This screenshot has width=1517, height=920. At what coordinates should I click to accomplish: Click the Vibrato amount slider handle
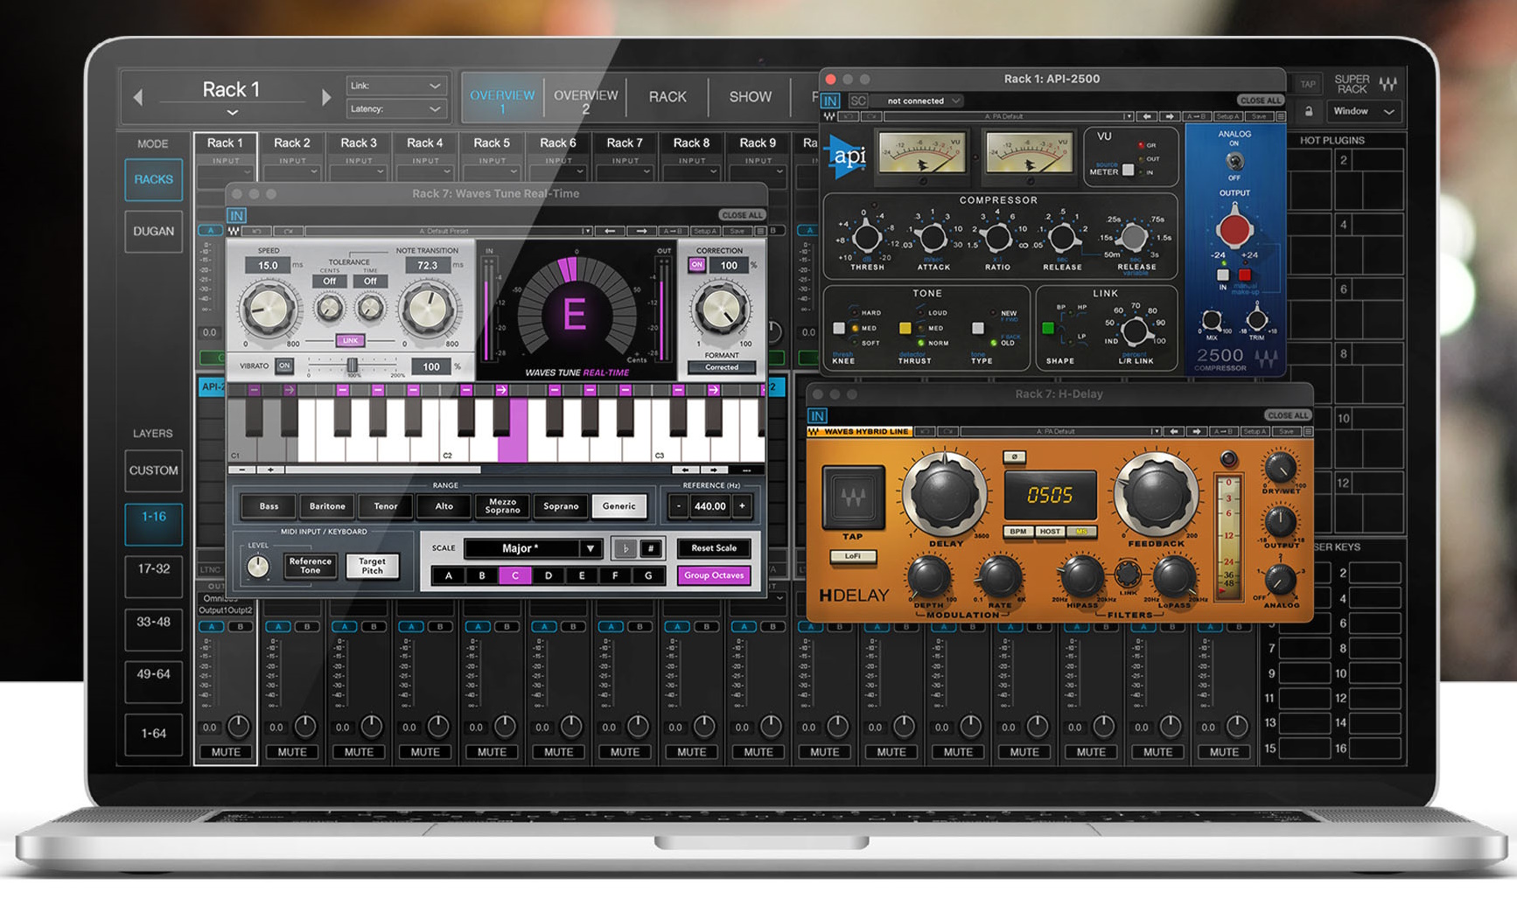[352, 366]
